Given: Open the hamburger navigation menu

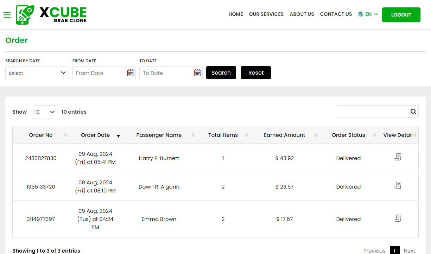Looking at the screenshot, I should point(7,15).
